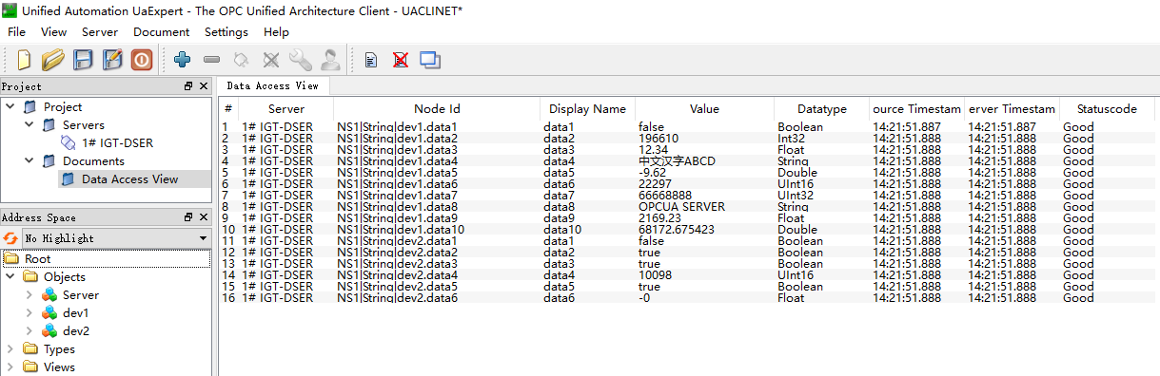Remove document with the red X page icon
Viewport: 1160px width, 376px height.
pos(401,60)
